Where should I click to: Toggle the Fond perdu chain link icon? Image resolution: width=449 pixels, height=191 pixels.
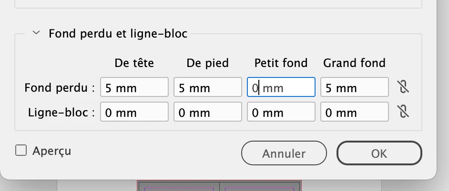pyautogui.click(x=404, y=87)
